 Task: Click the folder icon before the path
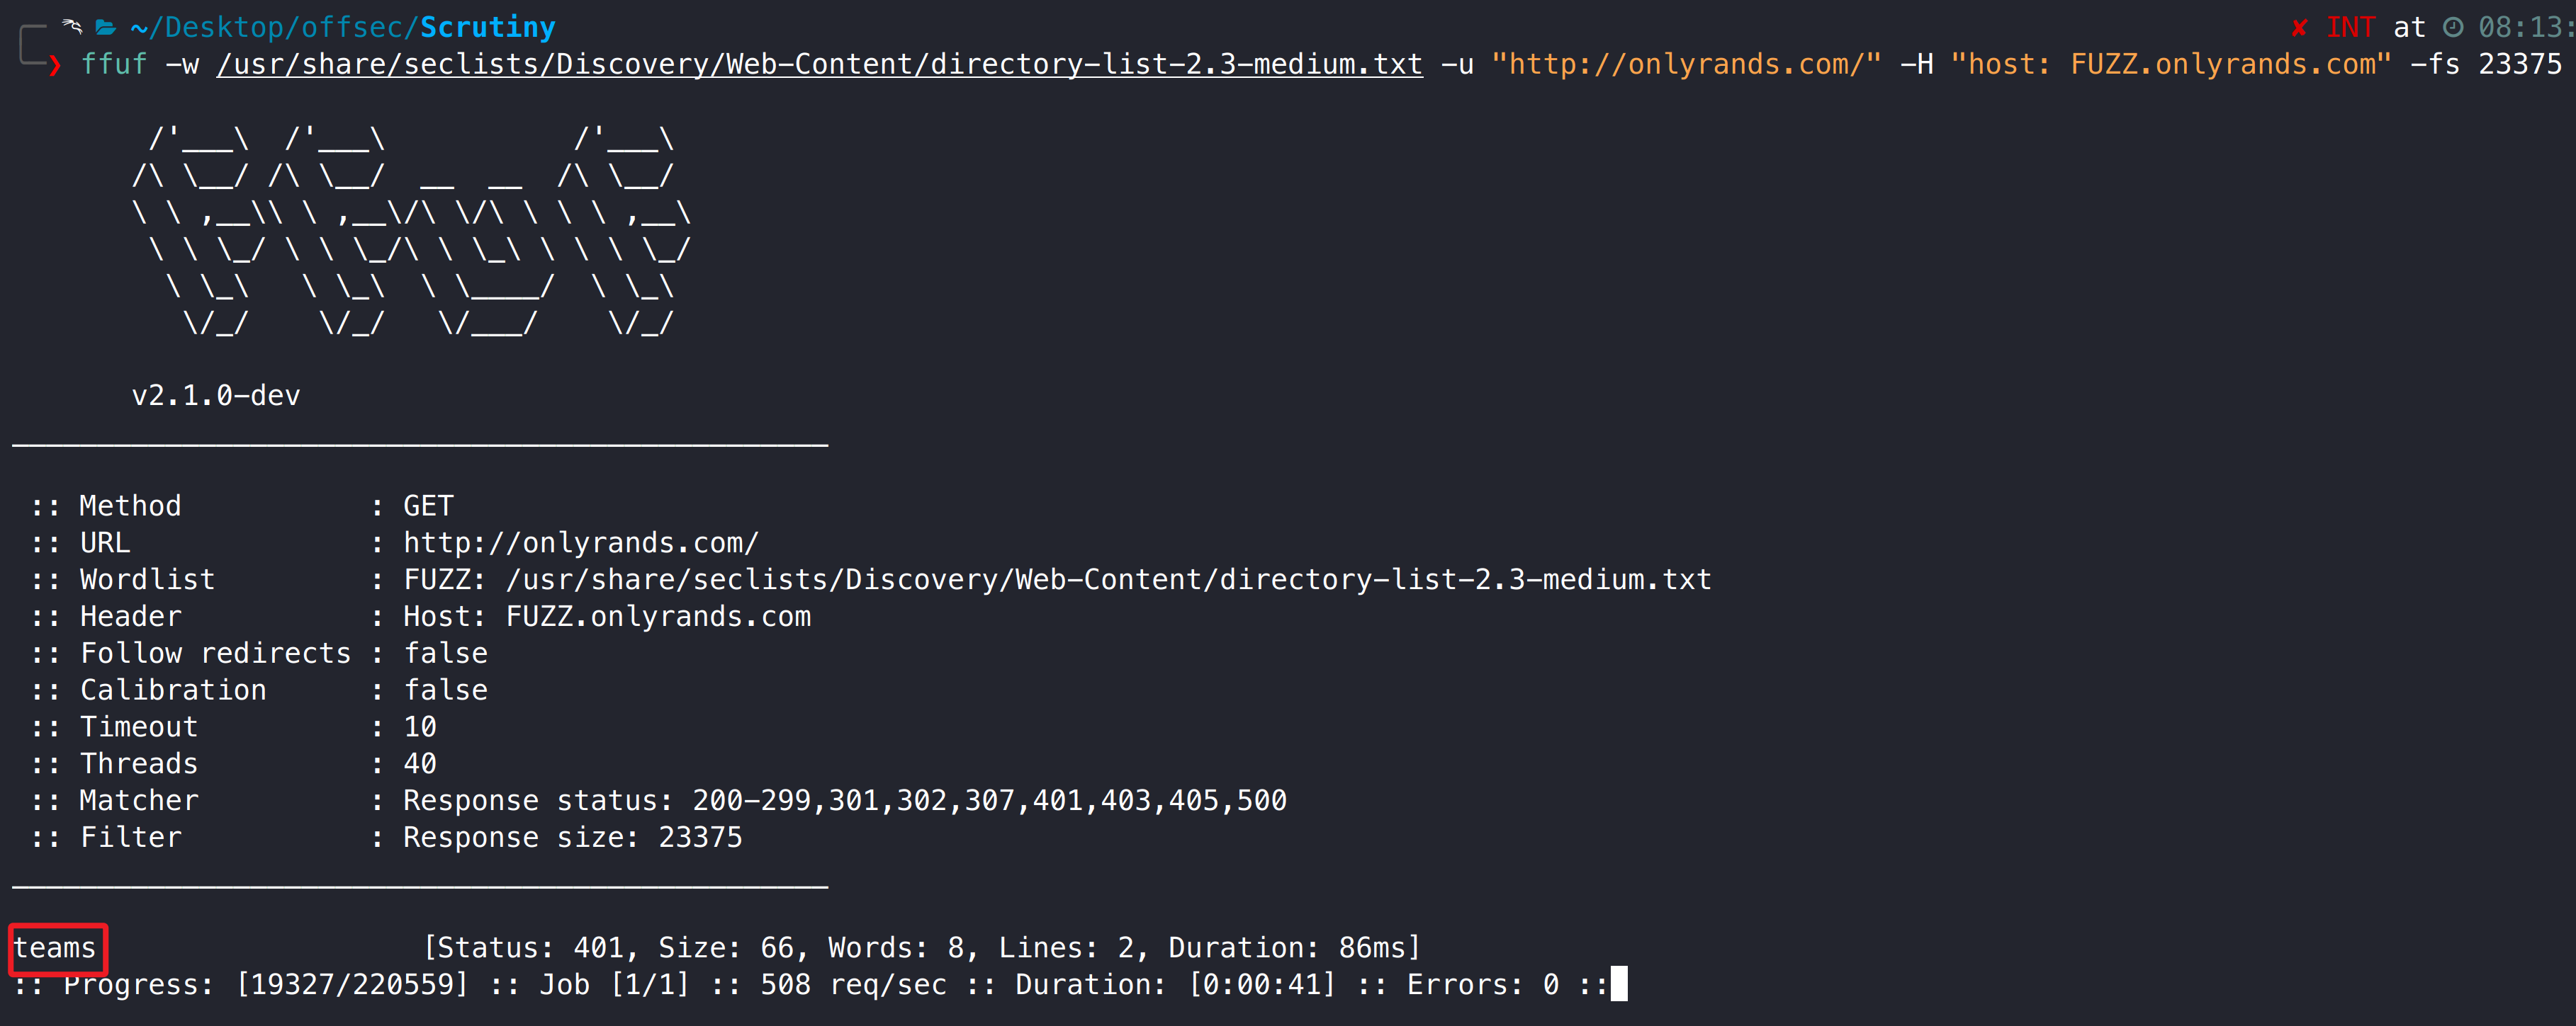click(x=106, y=27)
